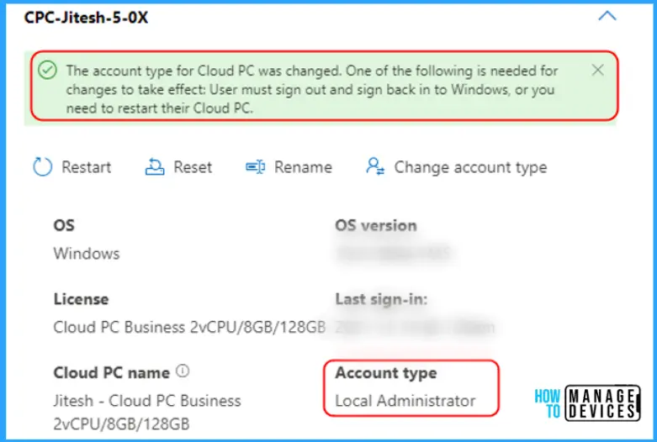This screenshot has width=657, height=442.
Task: Click the blurred OS version value
Action: coord(394,252)
